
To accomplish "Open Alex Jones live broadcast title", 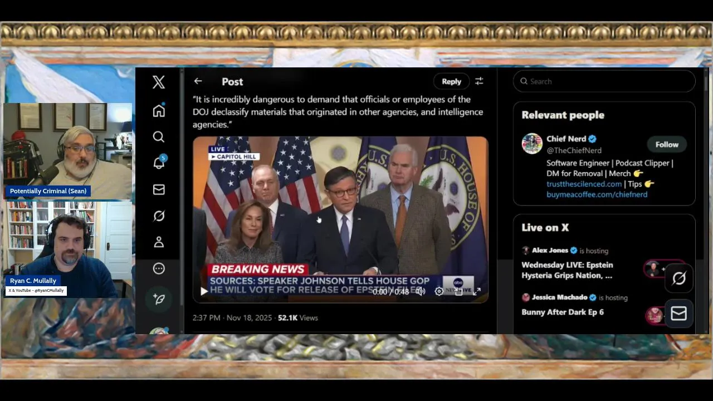I will coord(567,270).
